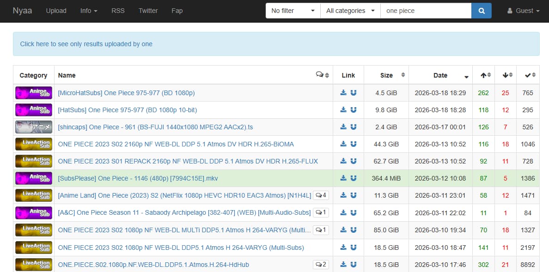Sort results by Size column

pyautogui.click(x=386, y=75)
